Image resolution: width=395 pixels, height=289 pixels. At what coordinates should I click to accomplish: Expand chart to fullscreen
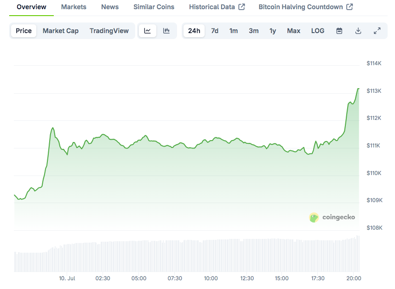point(377,31)
